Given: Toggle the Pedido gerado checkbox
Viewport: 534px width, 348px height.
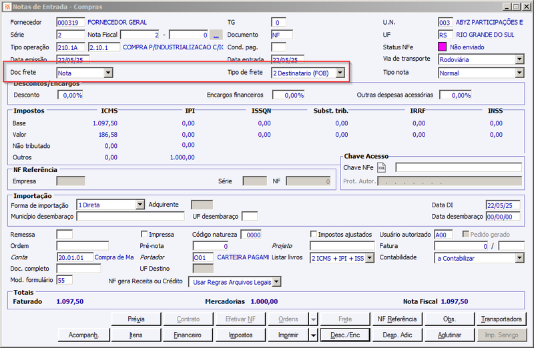Looking at the screenshot, I should (x=465, y=234).
